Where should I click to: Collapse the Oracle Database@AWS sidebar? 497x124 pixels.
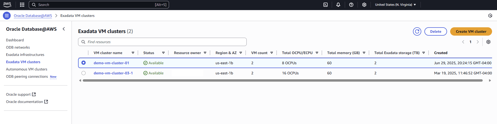(x=64, y=29)
